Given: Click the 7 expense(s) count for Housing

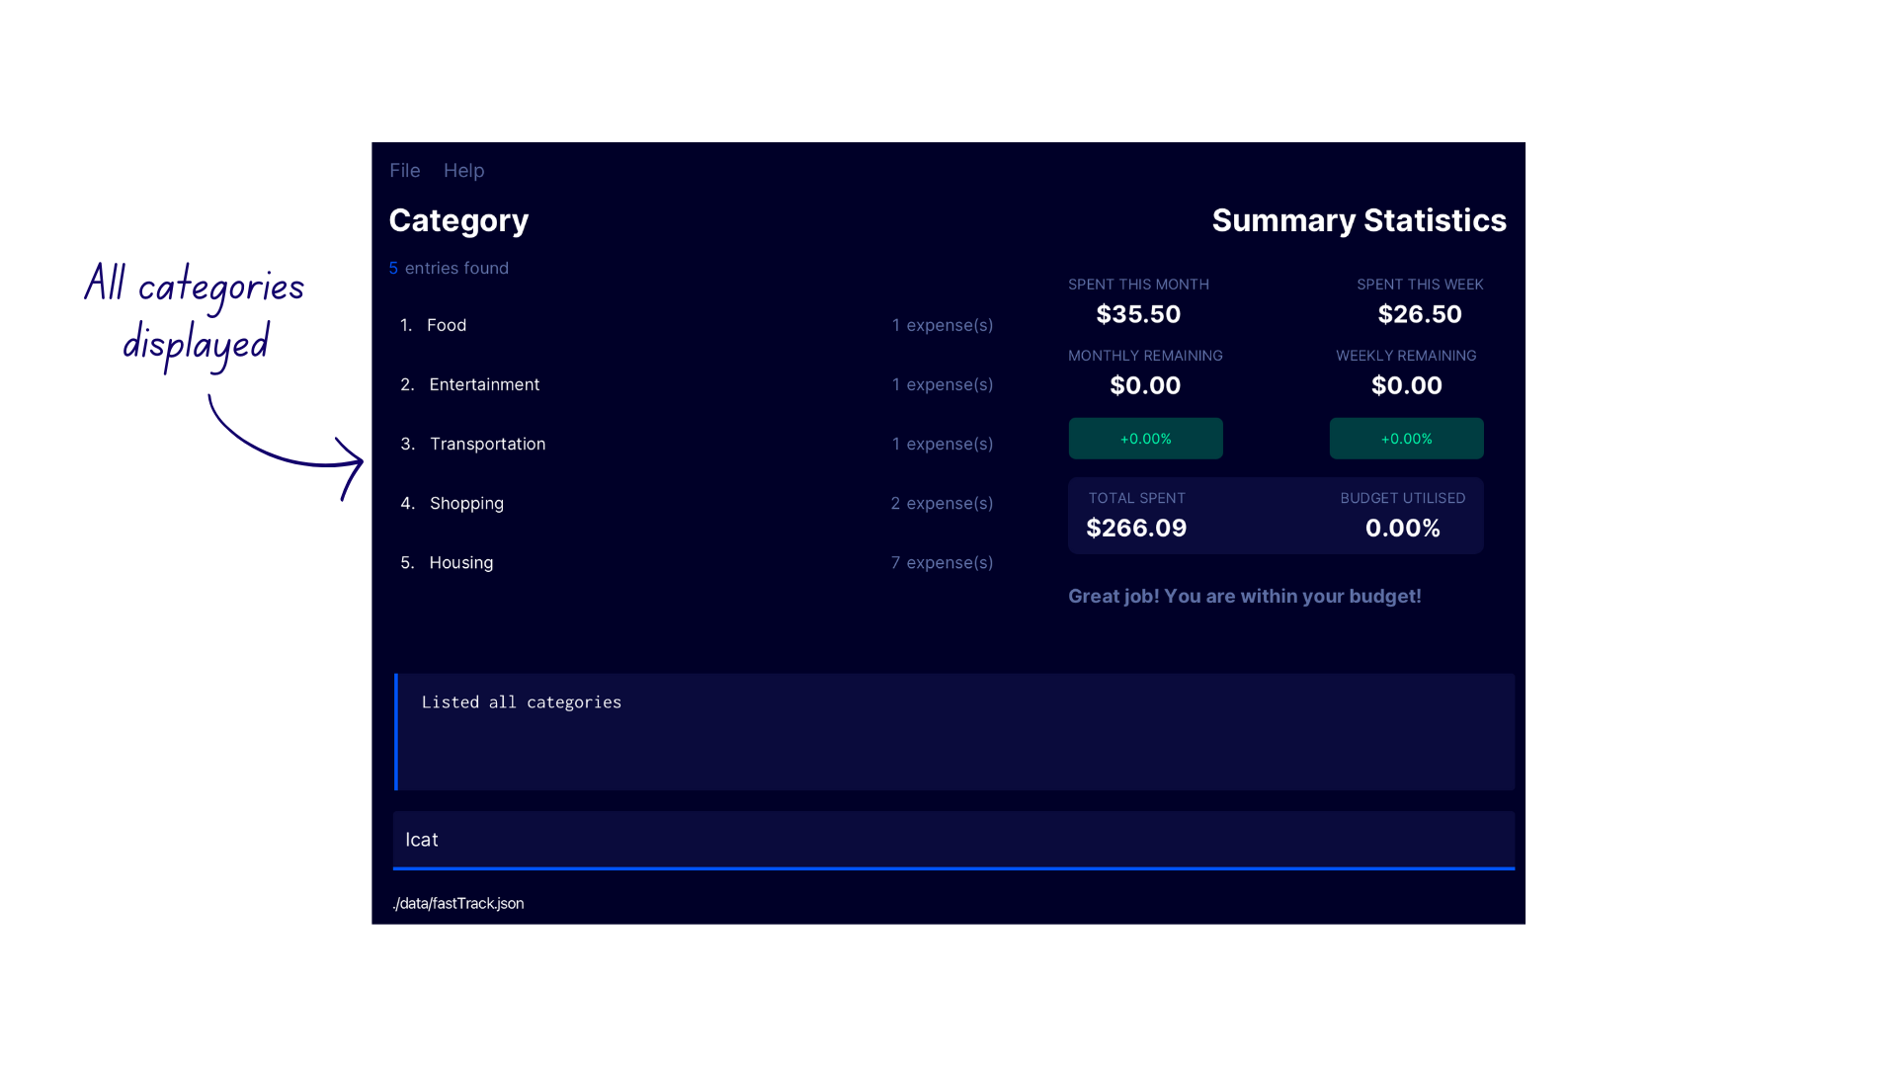Looking at the screenshot, I should tap(942, 562).
